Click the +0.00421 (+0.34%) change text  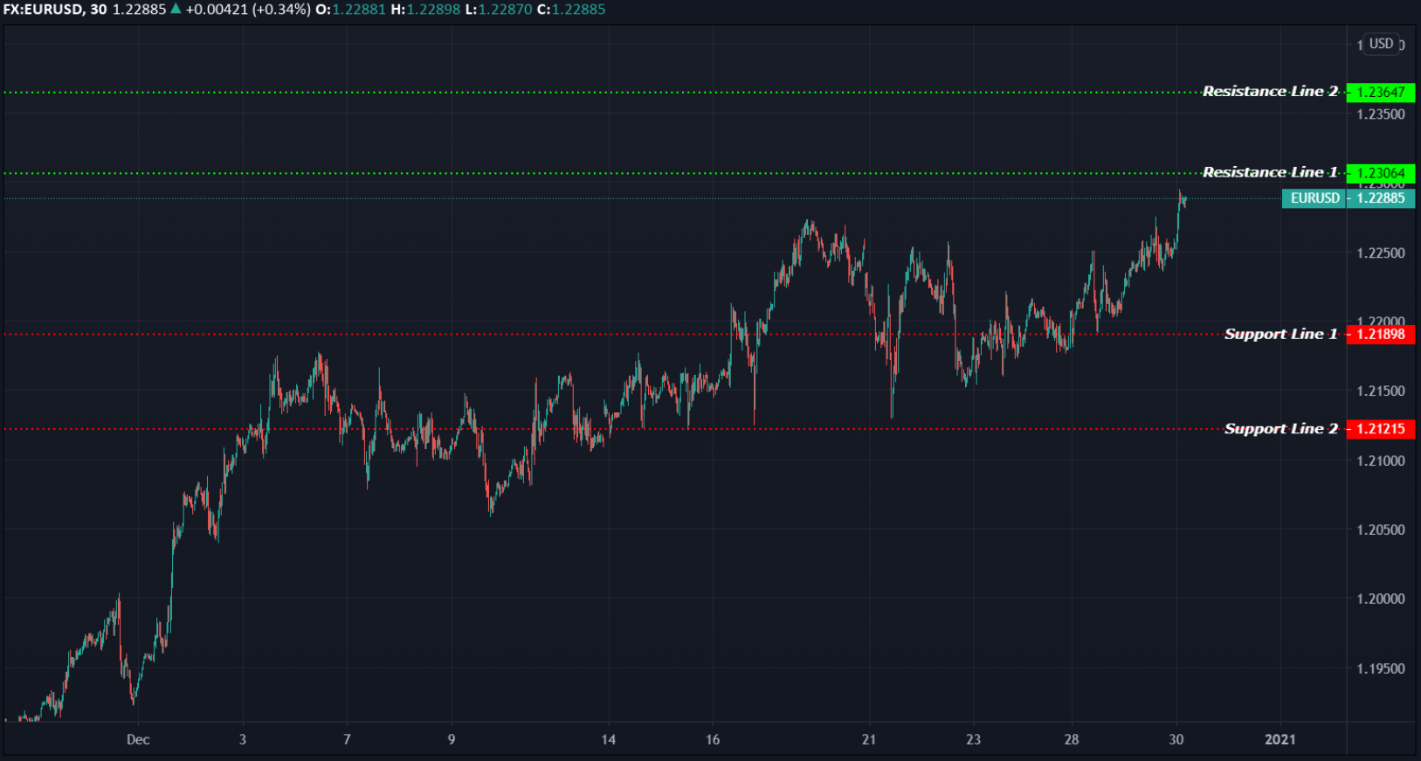click(x=248, y=9)
